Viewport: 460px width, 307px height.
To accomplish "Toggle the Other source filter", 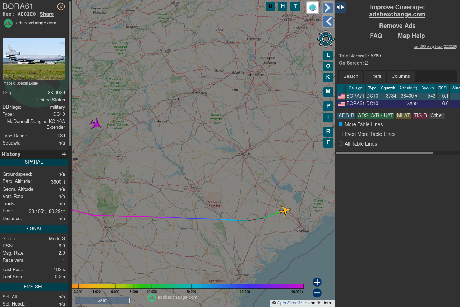I will [x=437, y=115].
